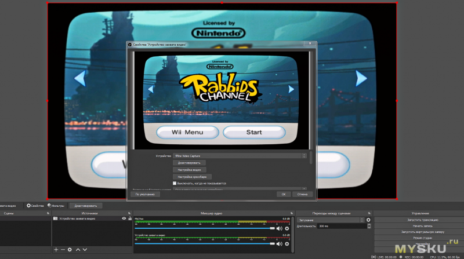Viewport: 464px width, 259px height.
Task: Mute video capture device audio speaker
Action: pyautogui.click(x=279, y=243)
